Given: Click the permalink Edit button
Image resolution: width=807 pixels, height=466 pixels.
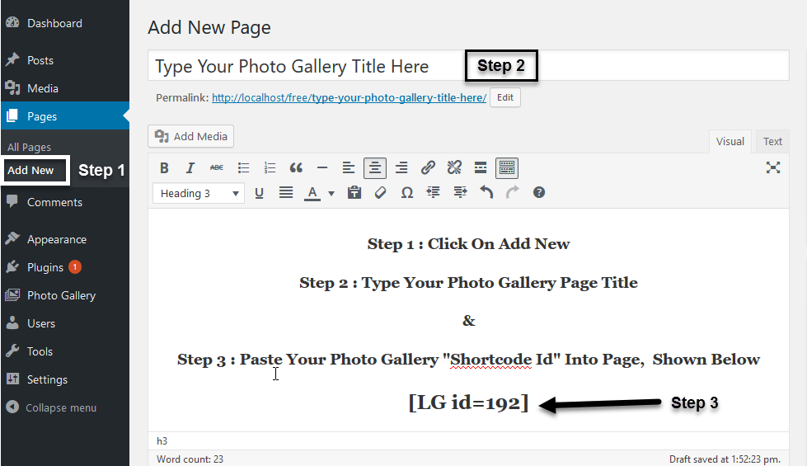Looking at the screenshot, I should tap(504, 97).
